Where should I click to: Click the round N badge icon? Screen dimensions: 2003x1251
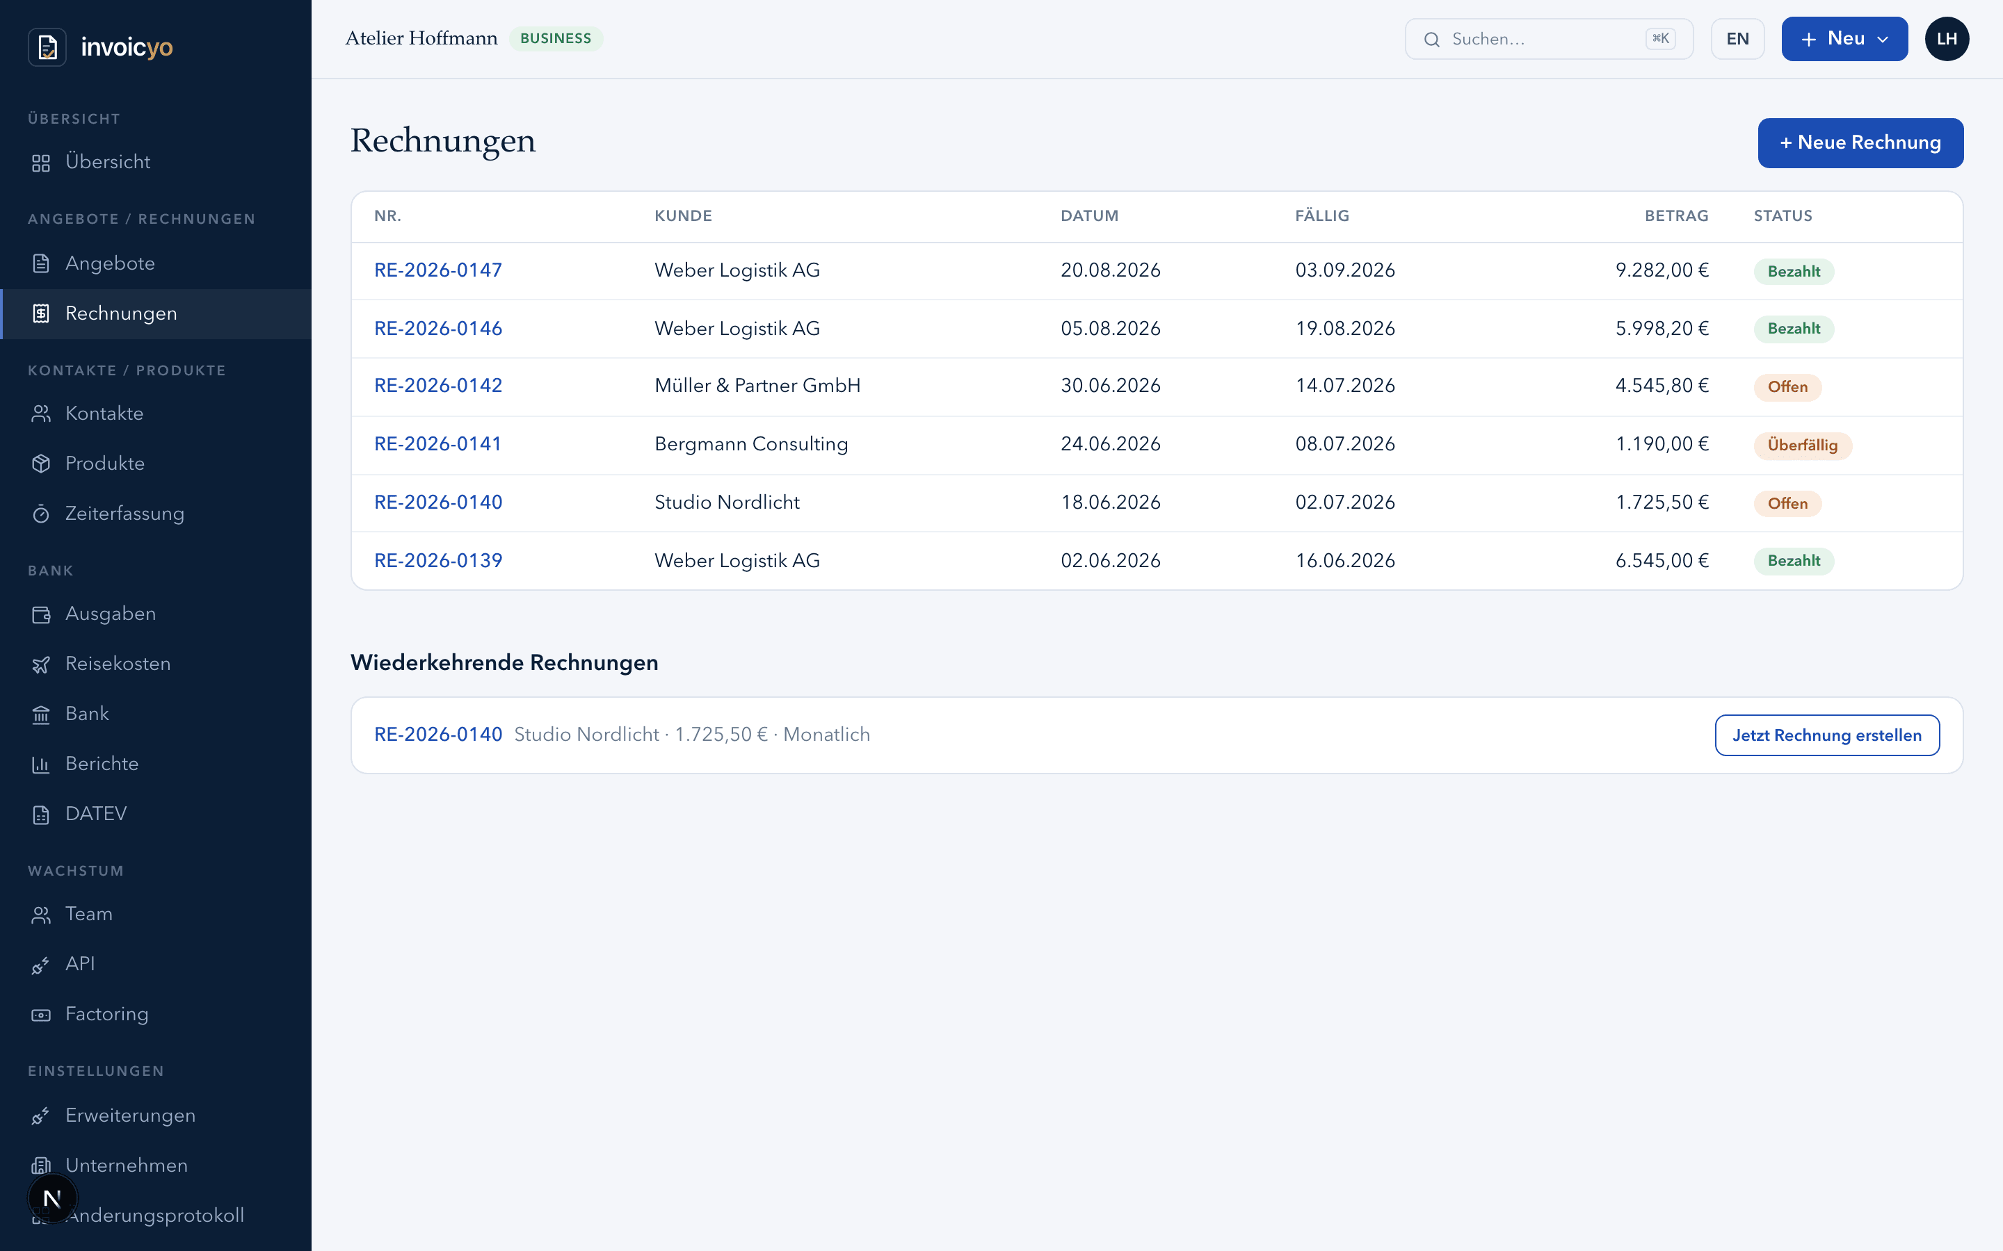click(x=52, y=1198)
